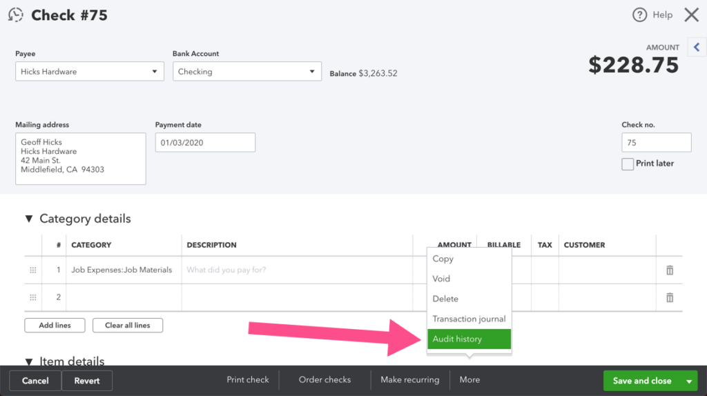The image size is (707, 396).
Task: Edit the Payment date field
Action: 205,142
